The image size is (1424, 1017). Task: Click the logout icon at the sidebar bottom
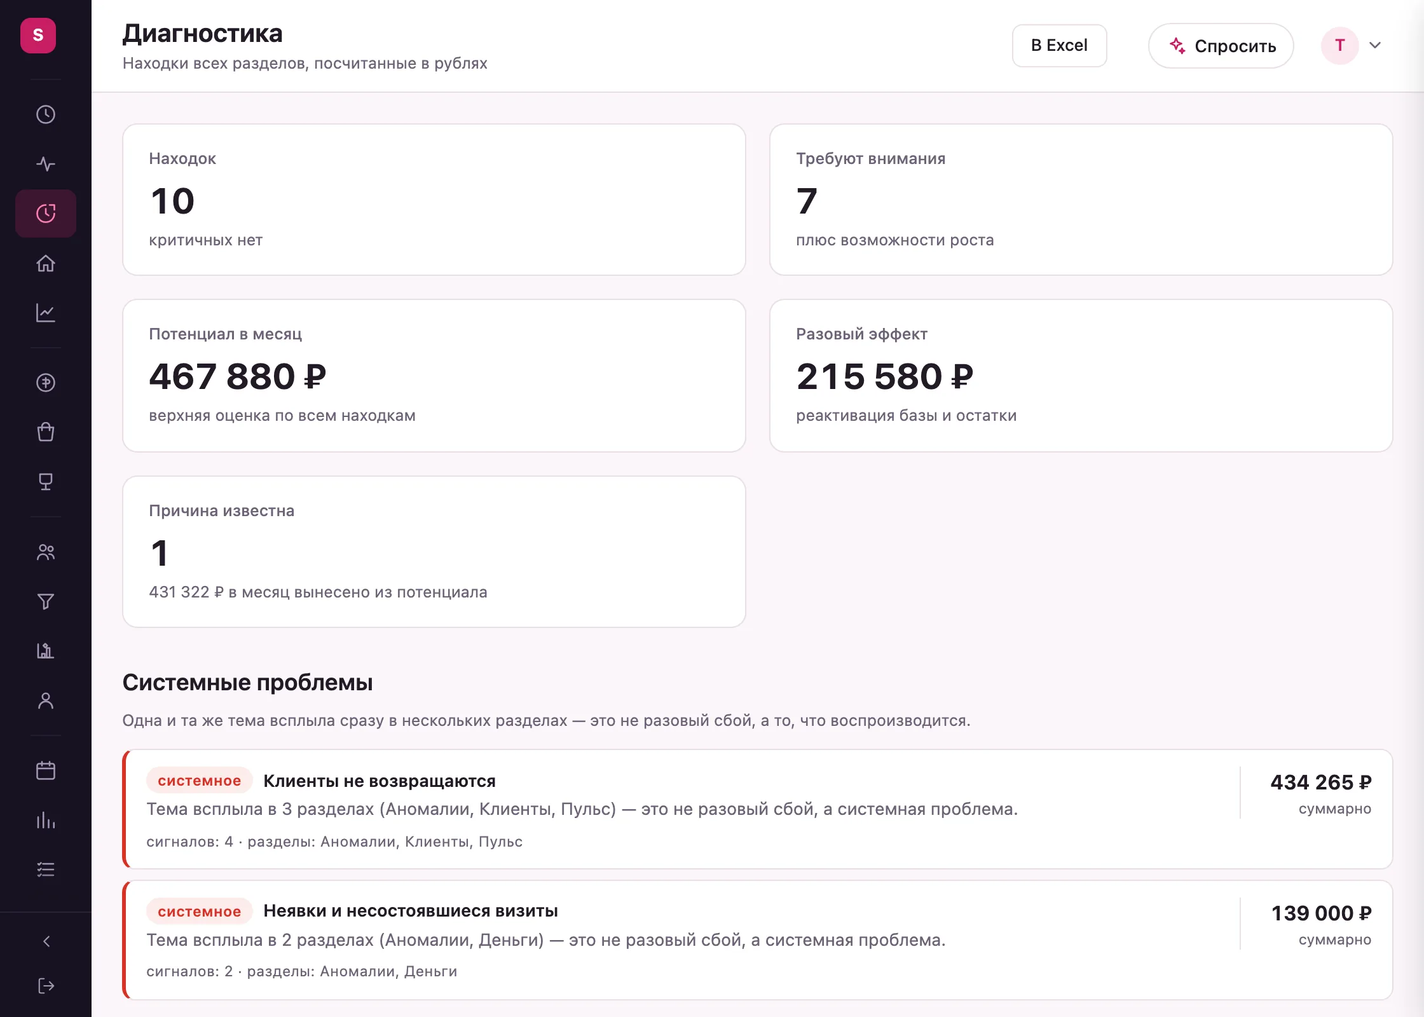(x=46, y=986)
